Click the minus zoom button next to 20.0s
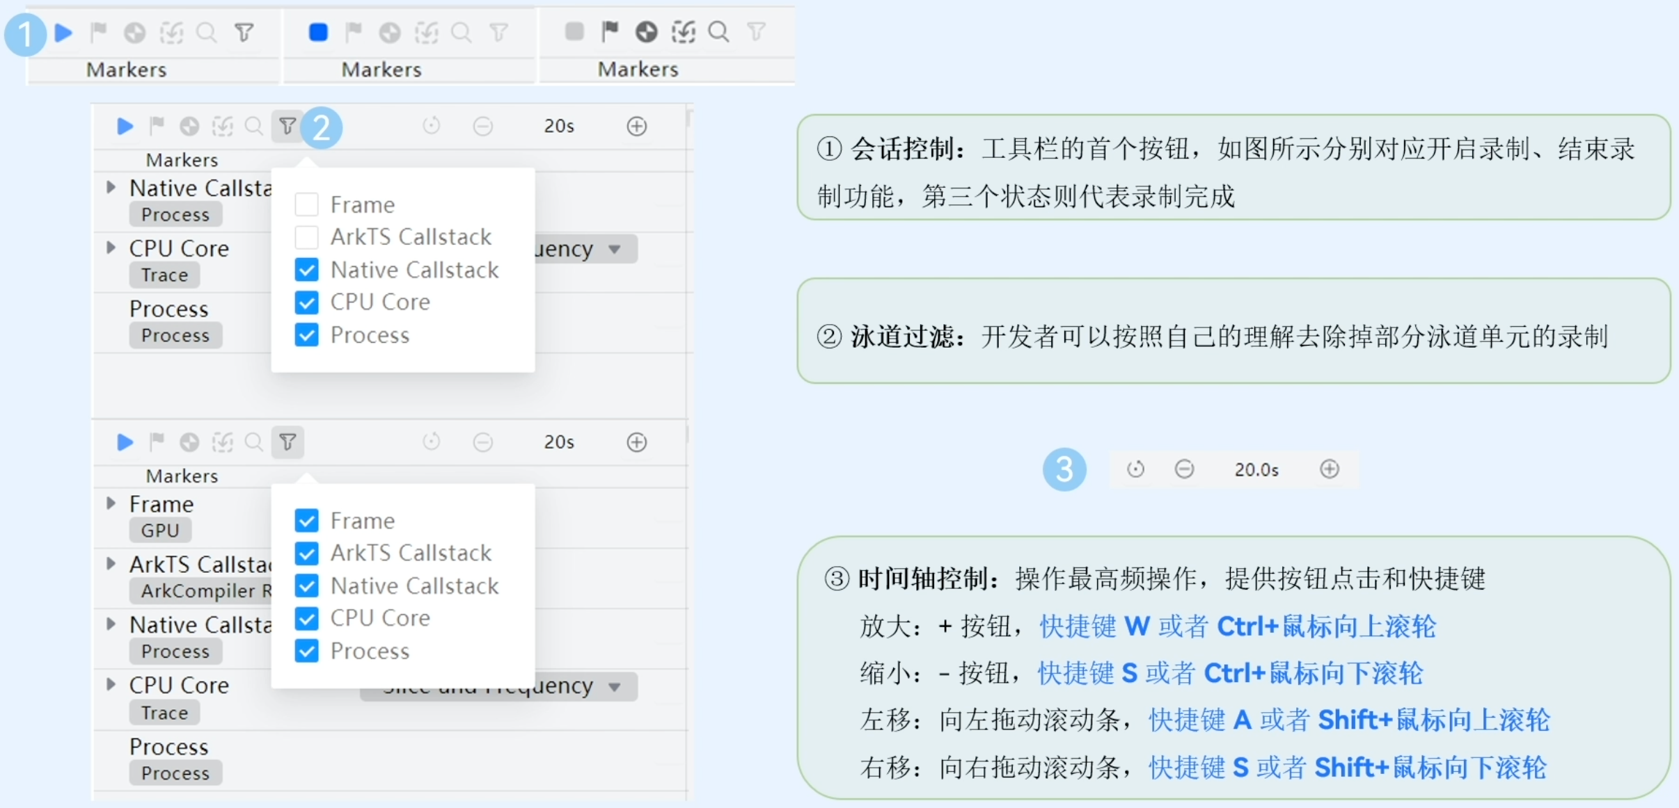1679x808 pixels. 1184,469
